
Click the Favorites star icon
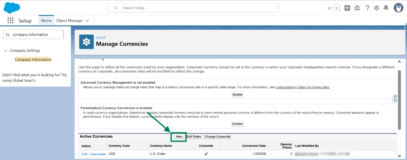pyautogui.click(x=330, y=8)
